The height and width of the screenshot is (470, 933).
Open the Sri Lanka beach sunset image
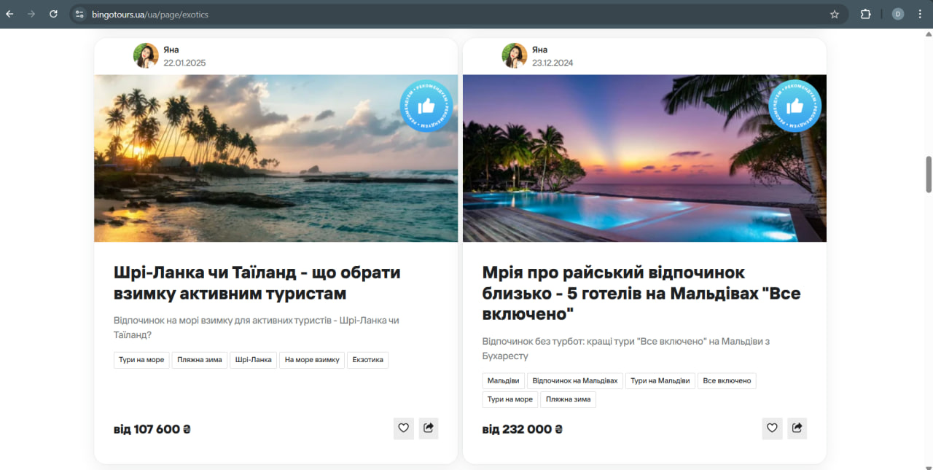(276, 158)
